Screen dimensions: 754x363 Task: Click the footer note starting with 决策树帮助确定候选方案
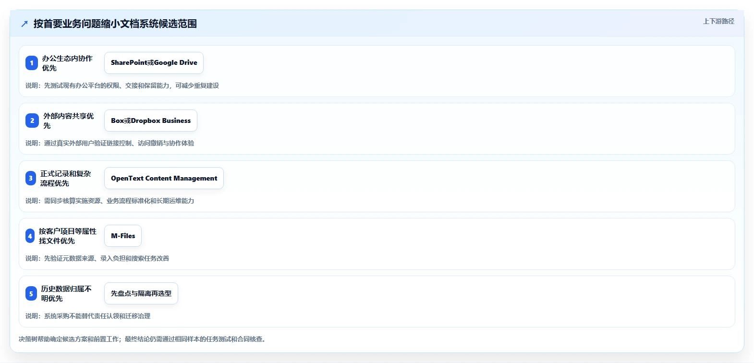pos(144,339)
